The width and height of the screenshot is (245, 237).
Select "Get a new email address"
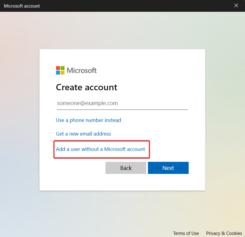pyautogui.click(x=83, y=134)
